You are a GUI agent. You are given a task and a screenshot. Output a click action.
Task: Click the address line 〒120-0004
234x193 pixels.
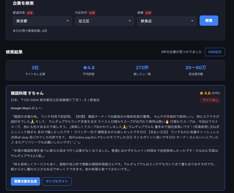pos(55,100)
